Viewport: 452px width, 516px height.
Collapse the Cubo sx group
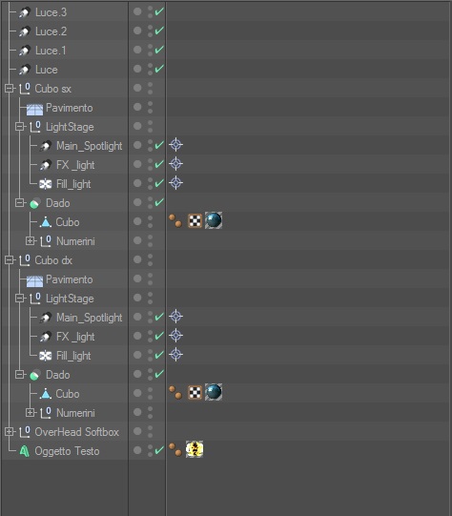pos(9,88)
